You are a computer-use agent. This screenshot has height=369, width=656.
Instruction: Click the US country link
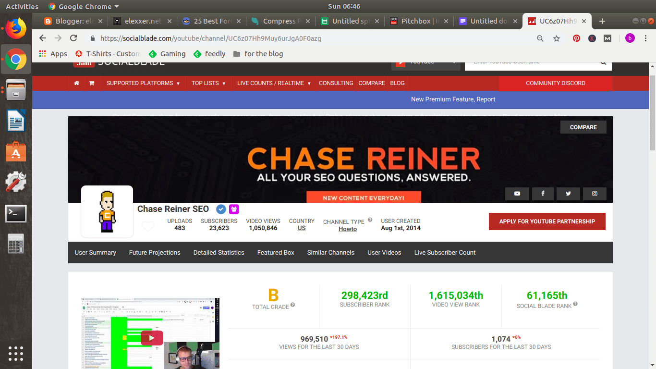click(x=302, y=228)
